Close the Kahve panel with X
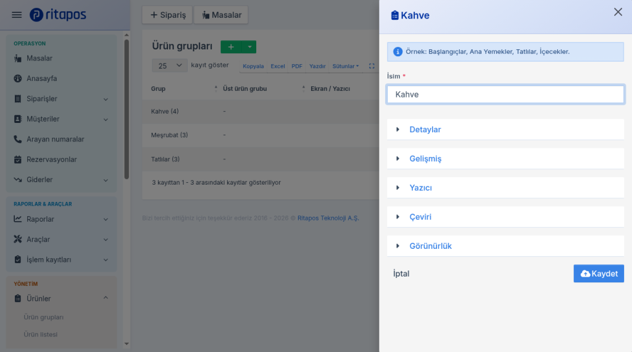The image size is (632, 352). coord(618,12)
